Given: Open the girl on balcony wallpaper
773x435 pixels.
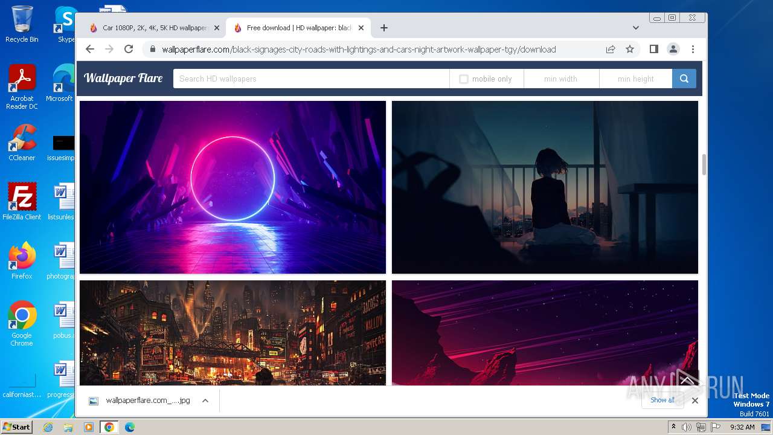Looking at the screenshot, I should point(545,187).
